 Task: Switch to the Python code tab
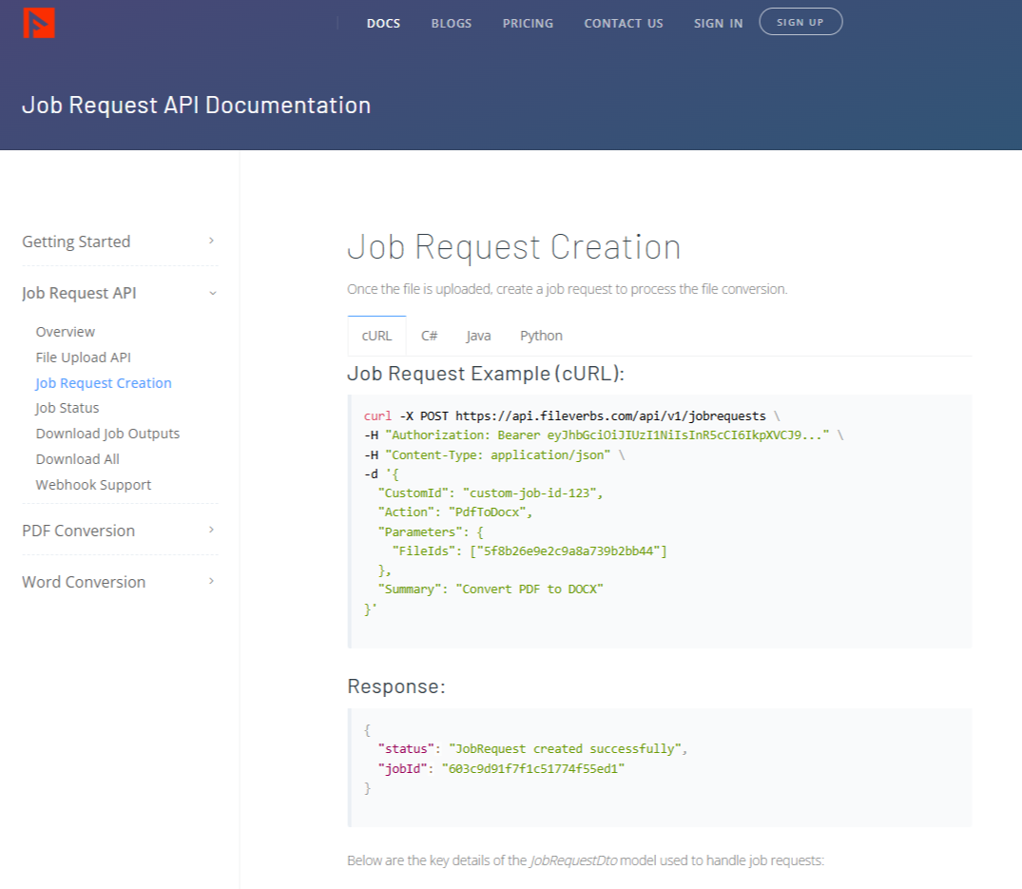click(541, 336)
